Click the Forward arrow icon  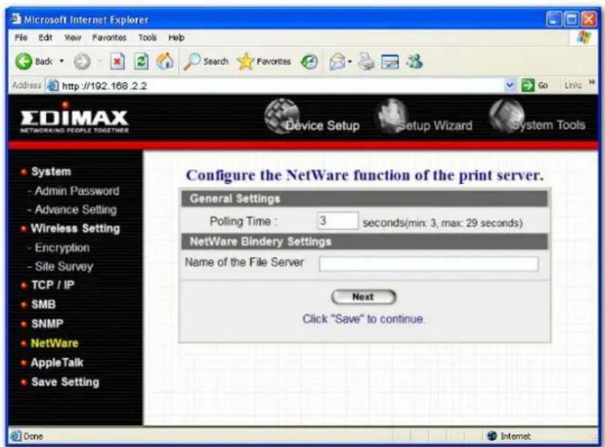82,62
